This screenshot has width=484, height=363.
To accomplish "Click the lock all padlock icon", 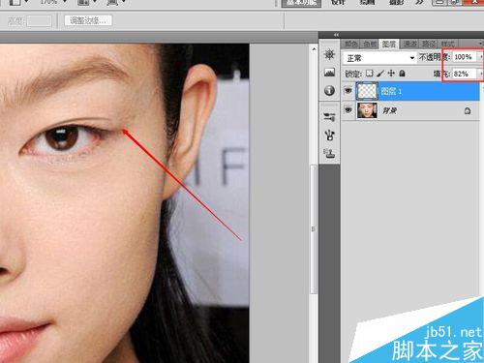I will [x=402, y=74].
